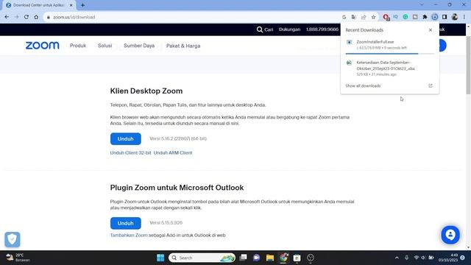Click the microphone tray icon
Image resolution: width=471 pixels, height=265 pixels.
click(x=406, y=258)
